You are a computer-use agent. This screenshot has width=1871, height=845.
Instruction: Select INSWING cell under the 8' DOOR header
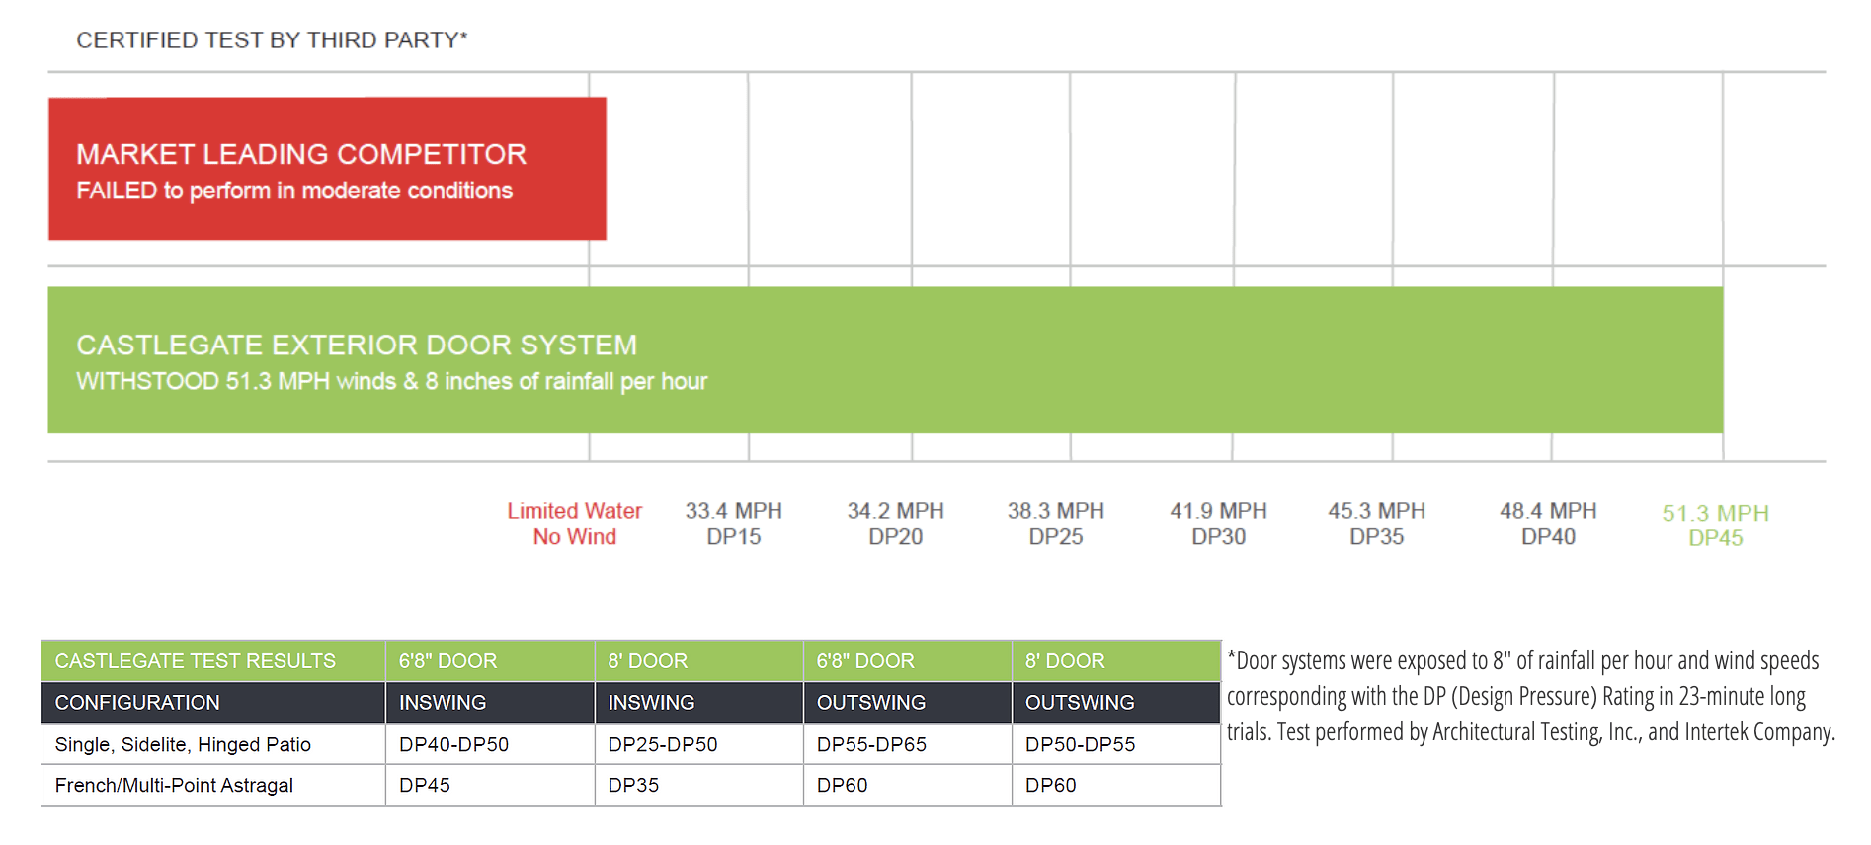699,703
